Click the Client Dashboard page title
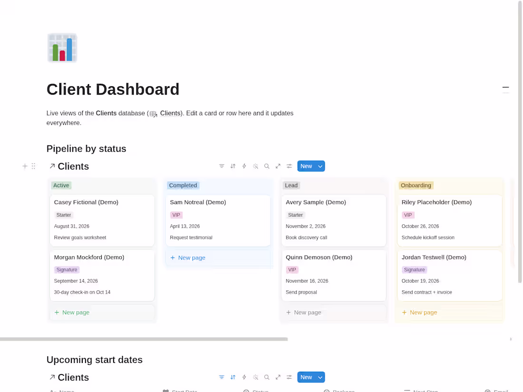Viewport: 523px width, 392px height. click(x=113, y=89)
